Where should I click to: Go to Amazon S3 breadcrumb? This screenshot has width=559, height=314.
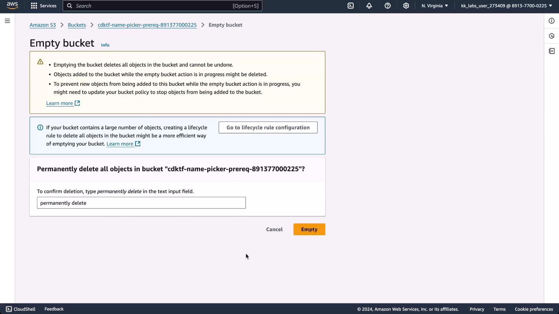[43, 25]
